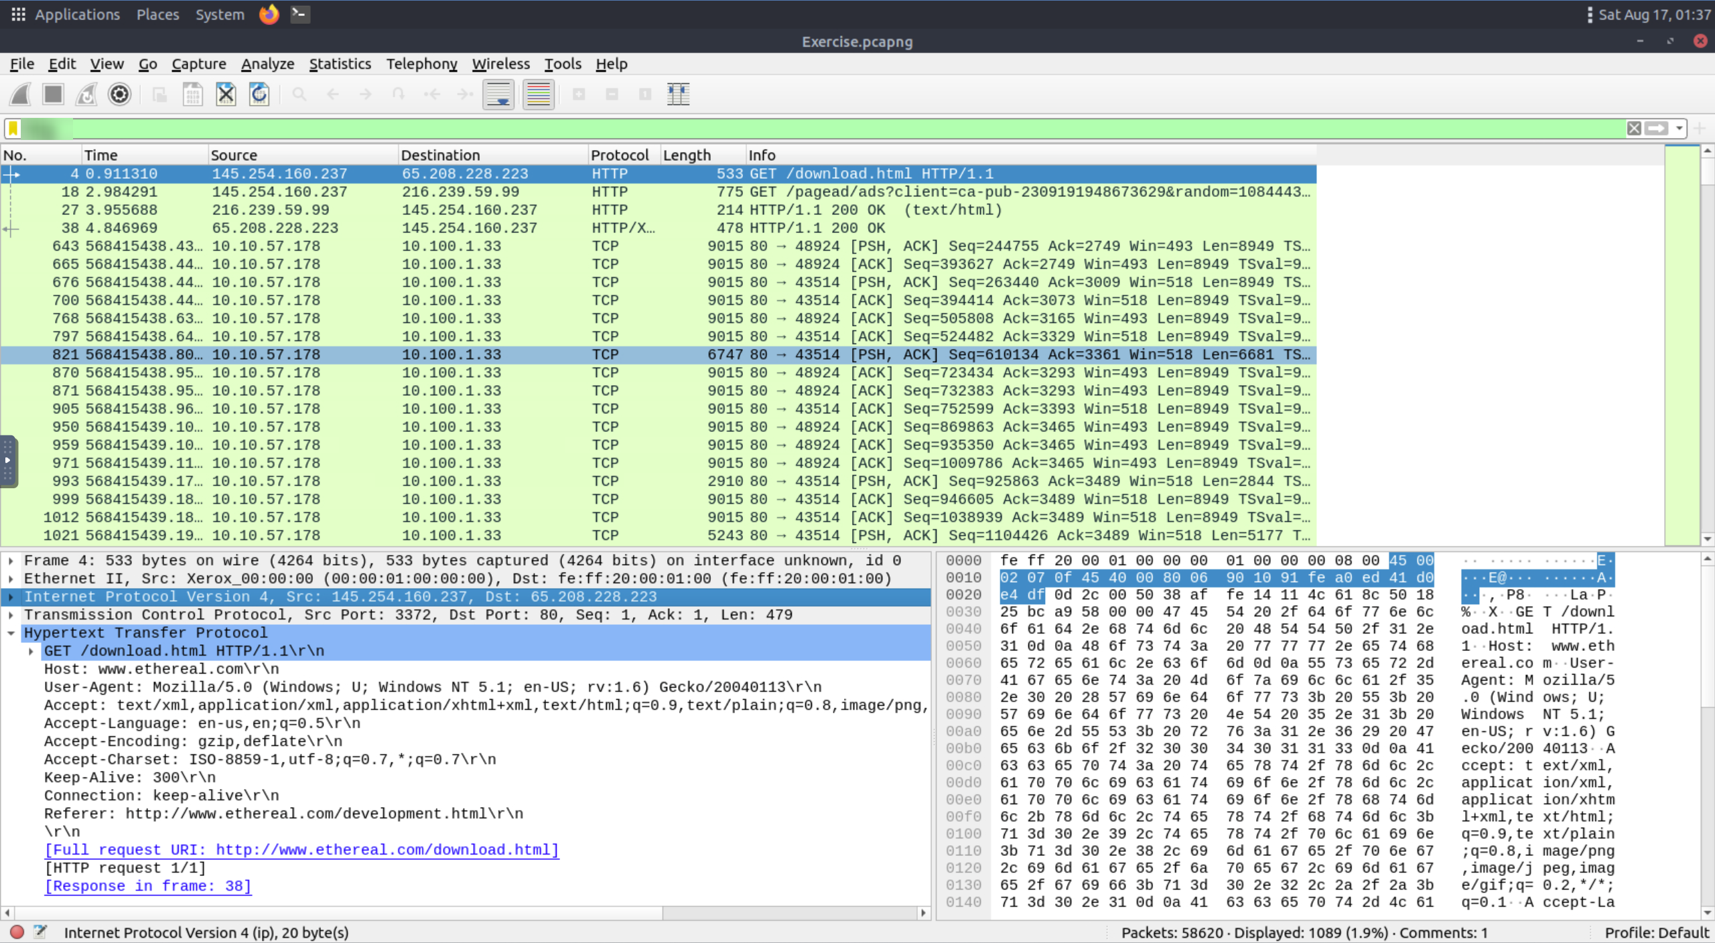Apply display filter arrow icon

1656,129
